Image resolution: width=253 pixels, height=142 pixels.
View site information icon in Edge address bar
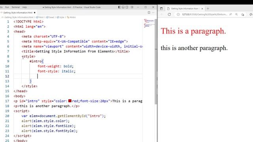point(178,14)
